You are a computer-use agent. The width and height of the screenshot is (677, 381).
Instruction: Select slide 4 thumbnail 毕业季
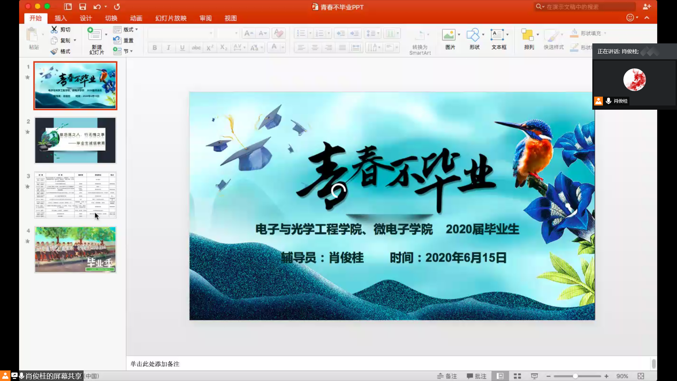pyautogui.click(x=75, y=250)
